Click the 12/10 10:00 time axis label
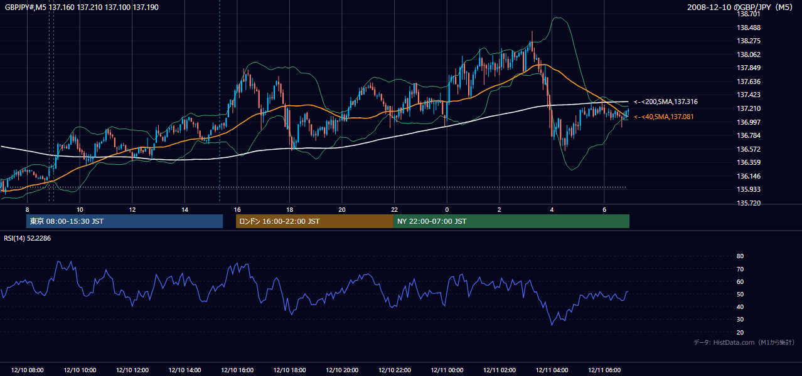Image resolution: width=802 pixels, height=376 pixels. [x=80, y=370]
